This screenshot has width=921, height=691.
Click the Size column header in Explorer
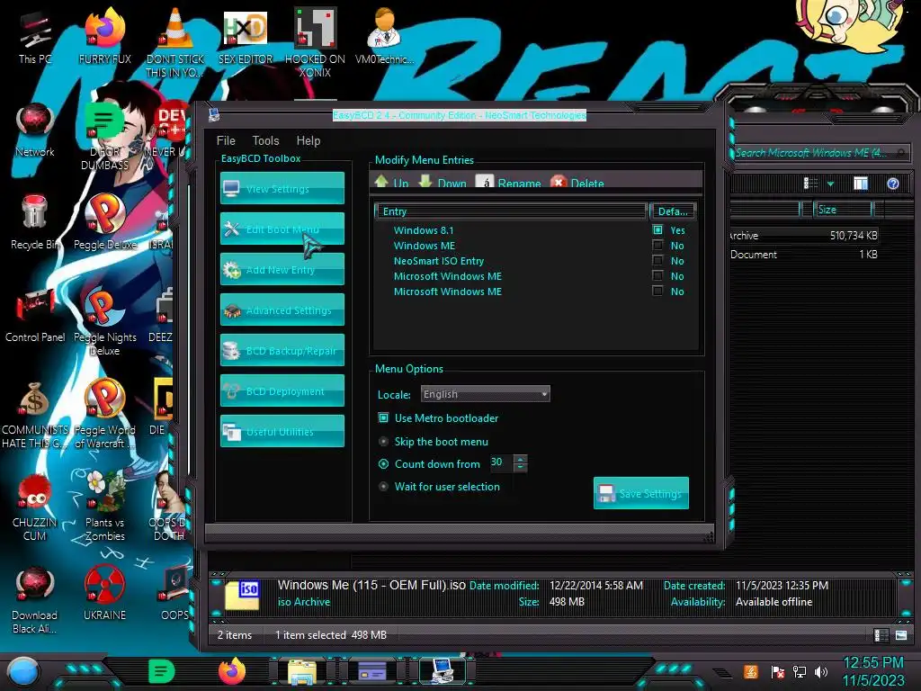(x=844, y=210)
